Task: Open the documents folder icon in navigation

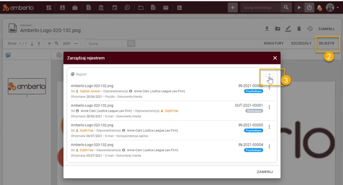Action: tap(141, 7)
